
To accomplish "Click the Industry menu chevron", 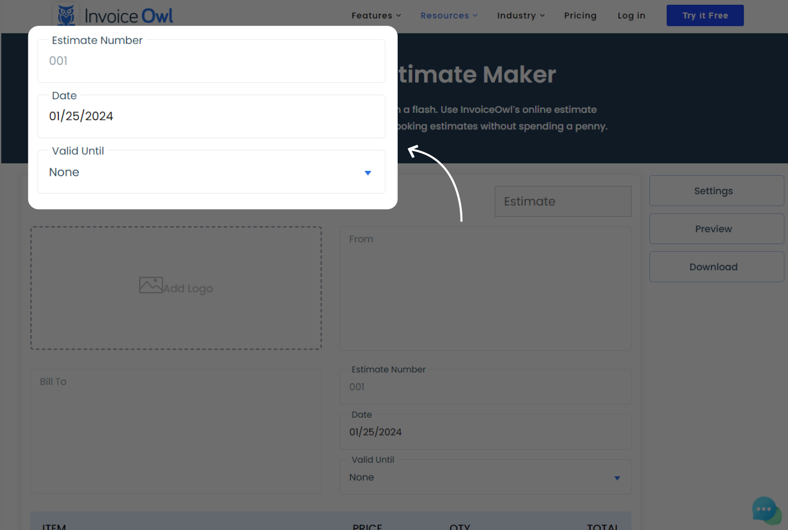I will coord(542,16).
